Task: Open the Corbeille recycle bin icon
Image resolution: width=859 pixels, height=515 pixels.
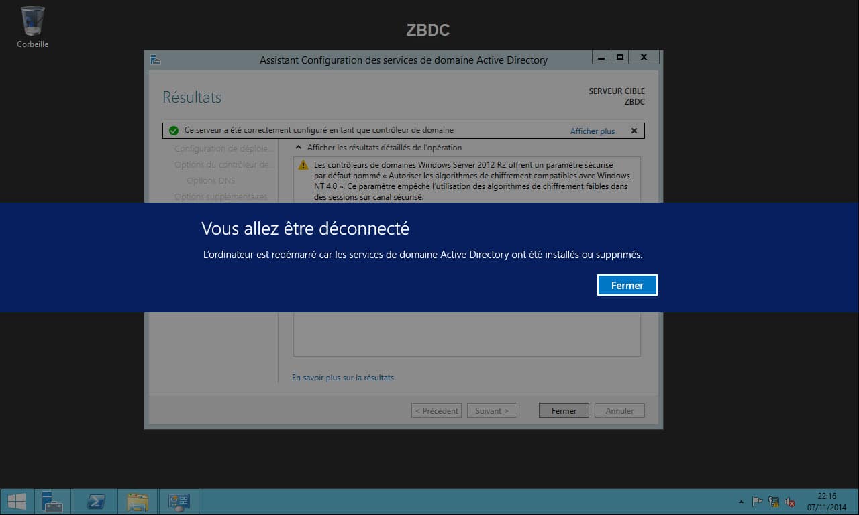Action: click(33, 27)
